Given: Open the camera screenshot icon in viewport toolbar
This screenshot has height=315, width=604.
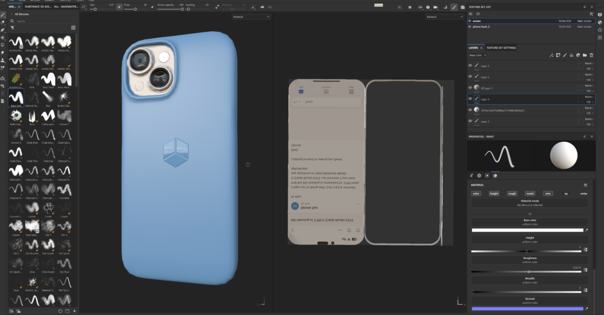Looking at the screenshot, I should 462,7.
